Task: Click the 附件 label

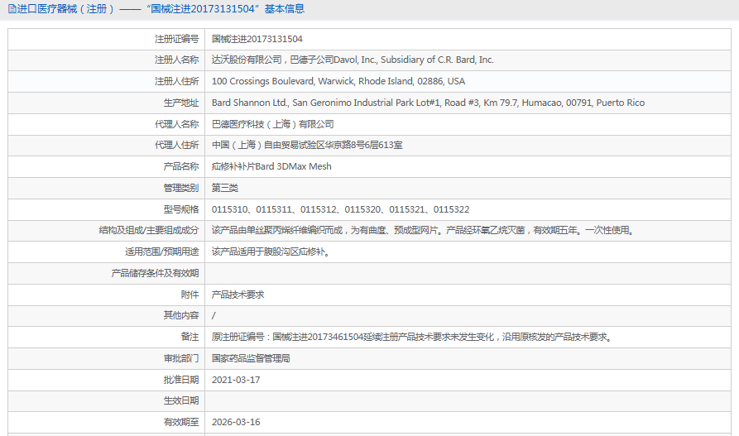Action: [x=190, y=295]
